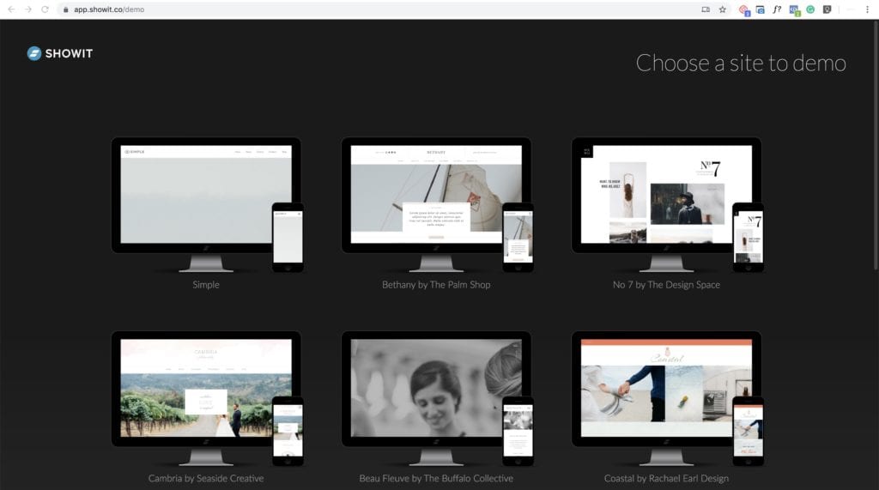This screenshot has width=879, height=490.
Task: Click the Showit logo
Action: click(59, 53)
